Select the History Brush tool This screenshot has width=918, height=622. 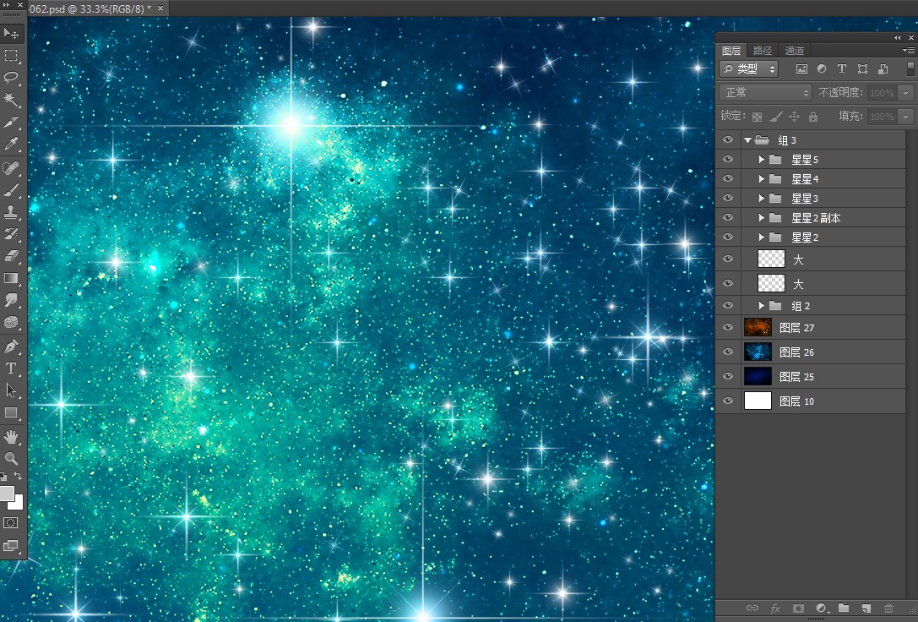[11, 234]
